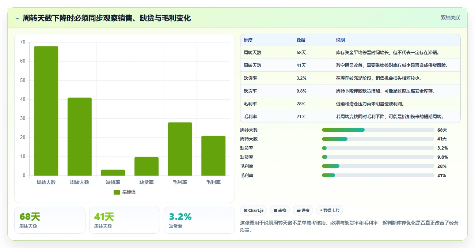Open the 68天 周转天数 data card

(x=50, y=220)
